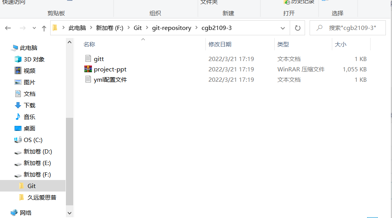
Task: Open 下载 folder in navigation pane
Action: (30, 106)
